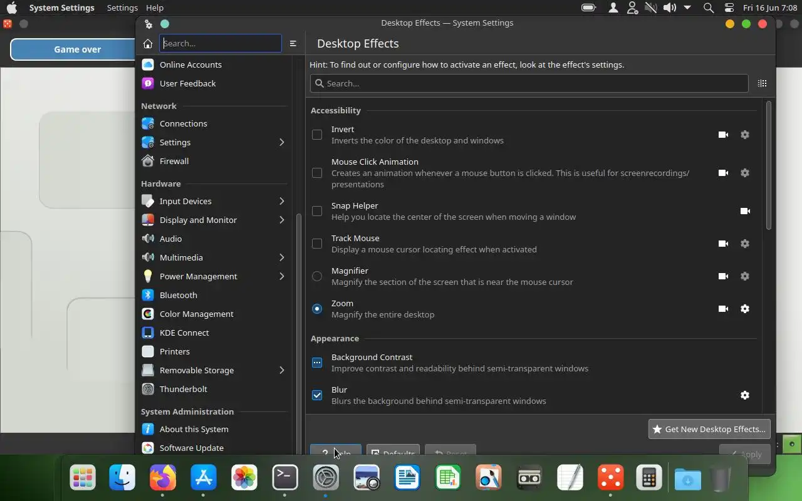The image size is (802, 501).
Task: Expand the Network Settings submenu arrow
Action: (x=281, y=142)
